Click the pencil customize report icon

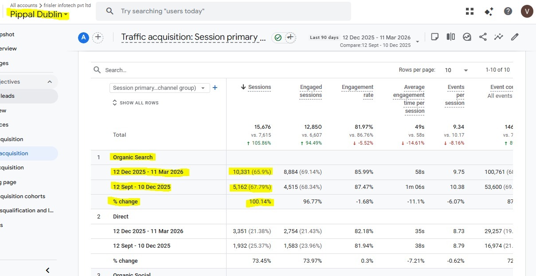[x=515, y=37]
